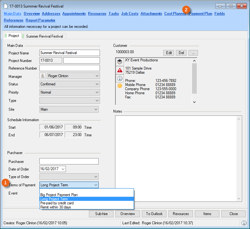Click the document icon in title bar
Image resolution: width=250 pixels, height=229 pixels.
[5, 6]
